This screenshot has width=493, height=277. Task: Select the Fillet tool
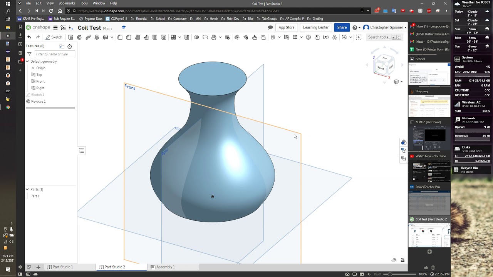tap(120, 37)
